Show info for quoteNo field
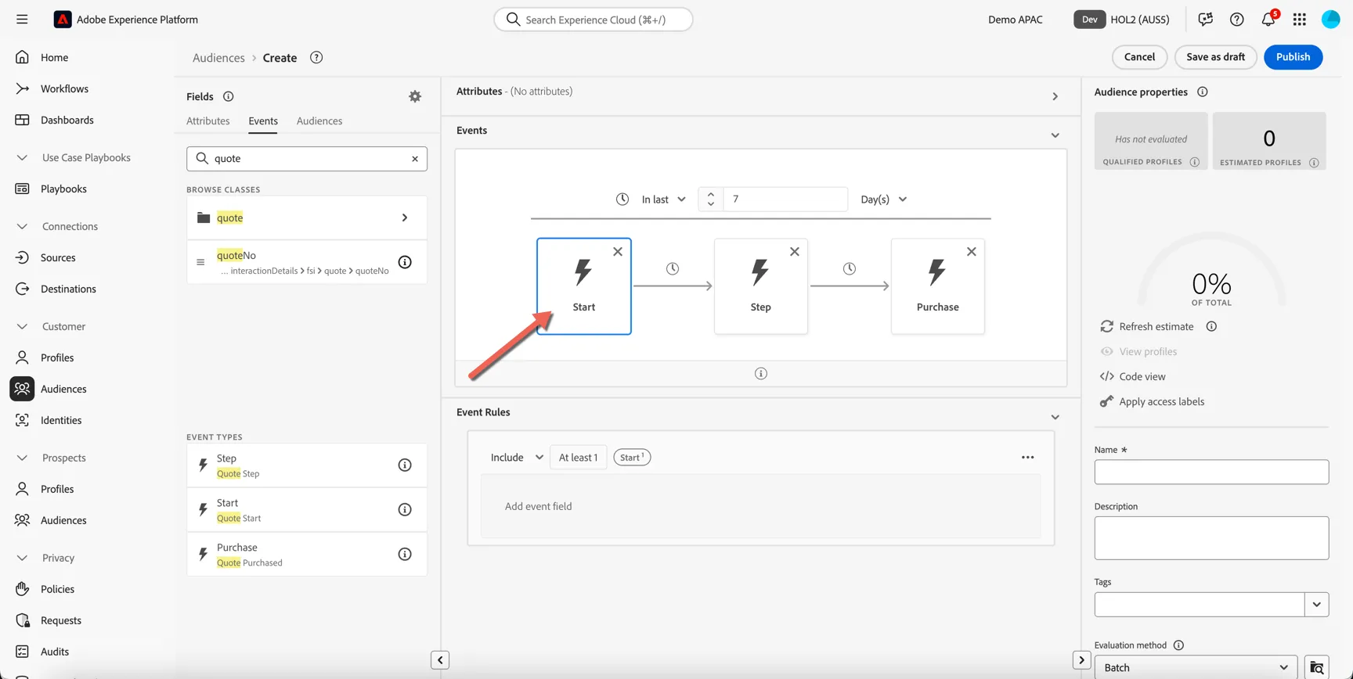 click(405, 262)
